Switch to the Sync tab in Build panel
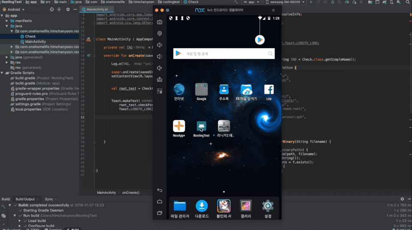 click(x=48, y=199)
